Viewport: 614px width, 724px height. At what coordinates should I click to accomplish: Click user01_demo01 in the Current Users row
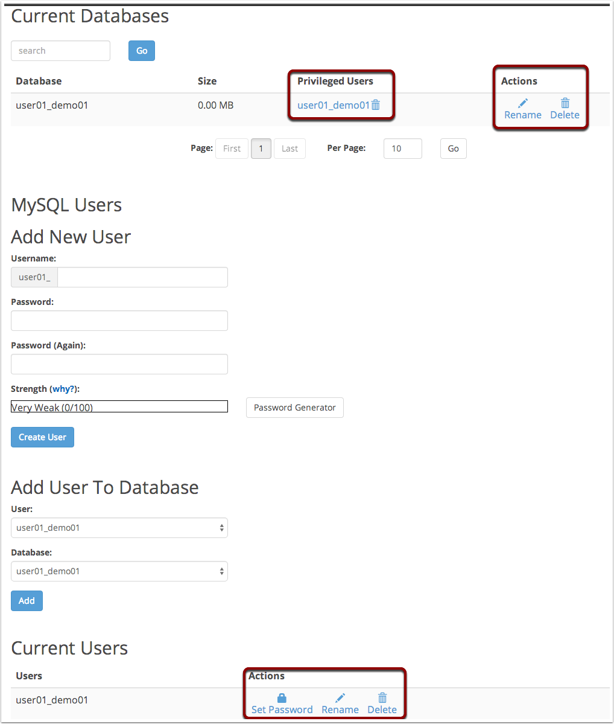point(52,700)
